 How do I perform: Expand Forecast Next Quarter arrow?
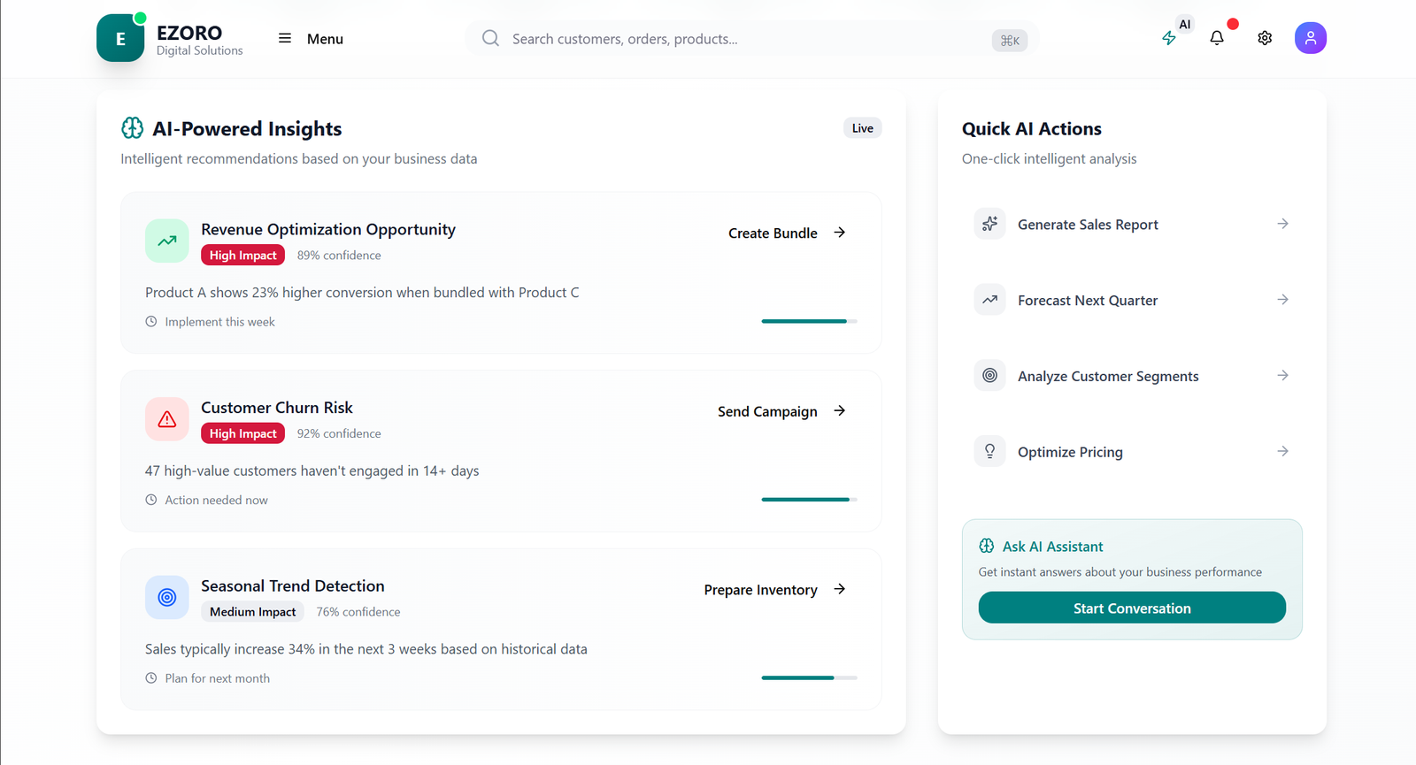click(1282, 300)
